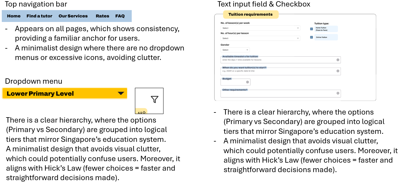Expand the No. of hour(s) per lesson dropdown
The width and height of the screenshot is (402, 184).
click(260, 38)
